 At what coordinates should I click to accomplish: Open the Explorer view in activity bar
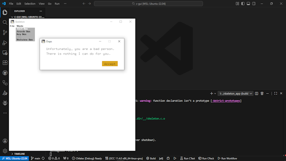click(x=5, y=13)
